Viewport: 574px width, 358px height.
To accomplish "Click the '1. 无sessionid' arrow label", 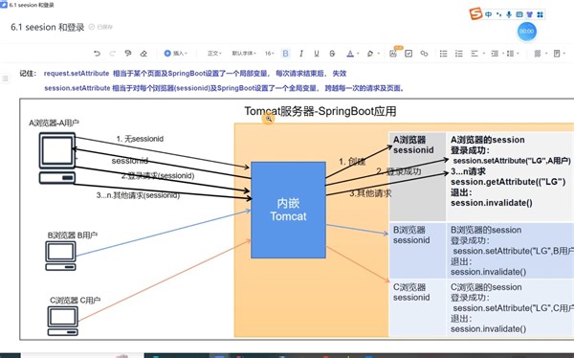I will [140, 139].
